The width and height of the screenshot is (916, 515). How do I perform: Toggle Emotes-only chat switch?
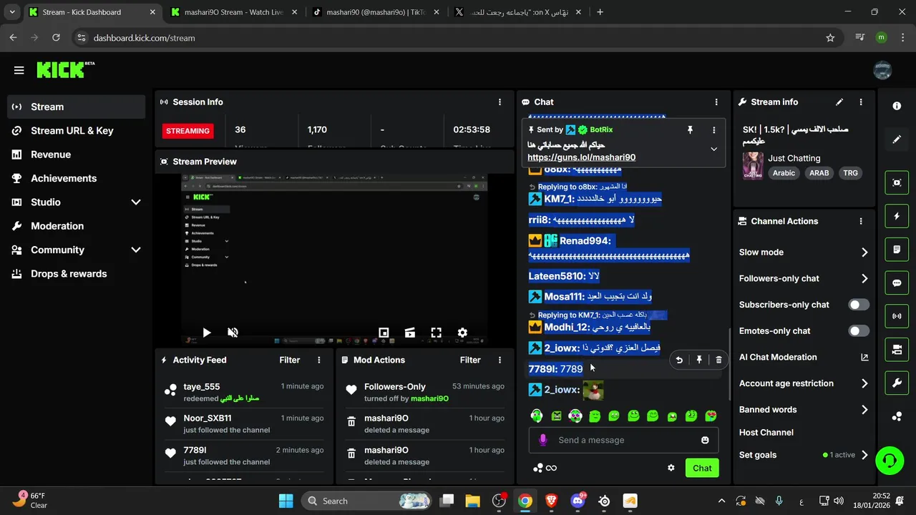(859, 331)
